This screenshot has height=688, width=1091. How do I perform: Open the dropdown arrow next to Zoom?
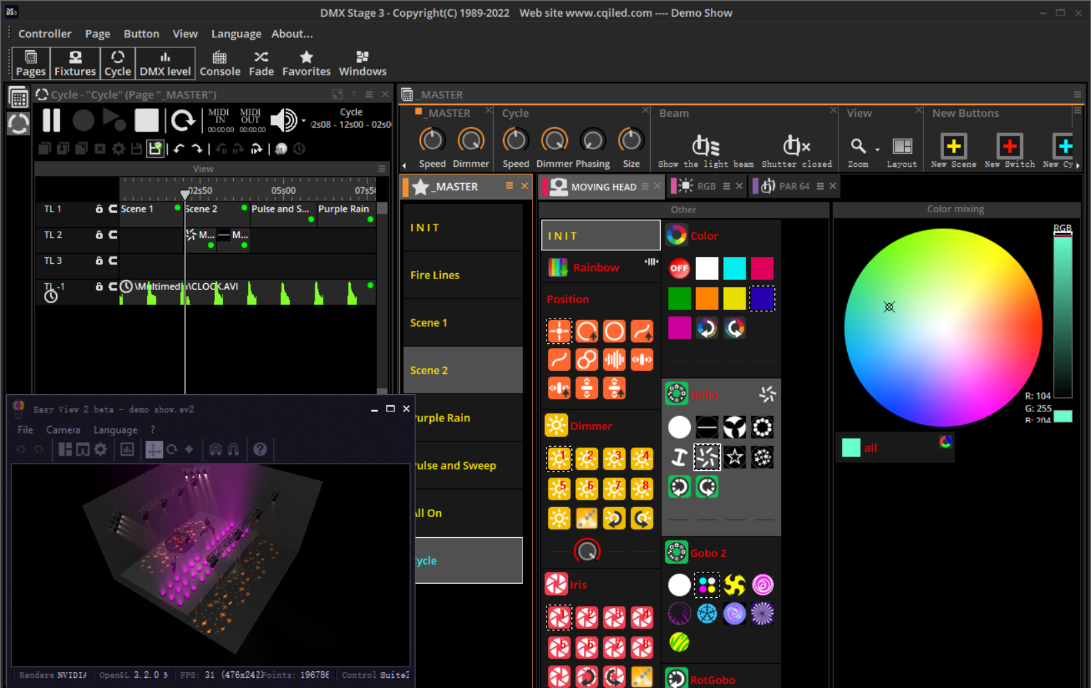pyautogui.click(x=877, y=150)
